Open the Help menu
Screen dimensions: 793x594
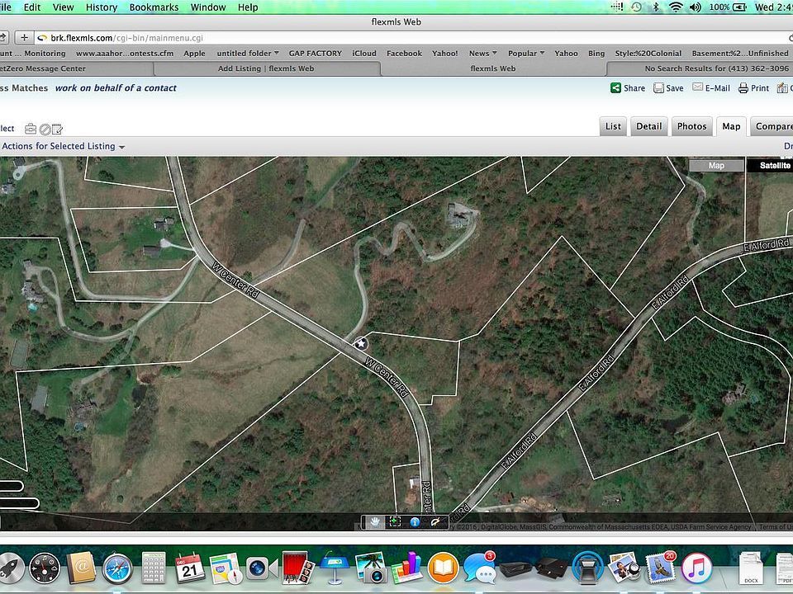[x=248, y=7]
